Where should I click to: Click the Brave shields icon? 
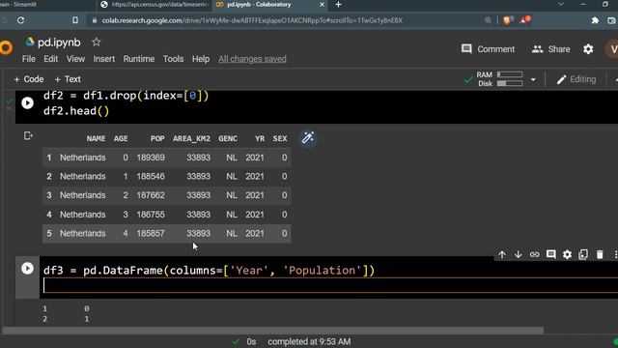(507, 20)
